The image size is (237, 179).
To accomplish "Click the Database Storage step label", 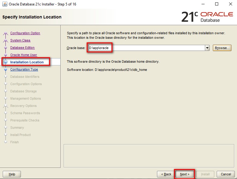I will point(23,91).
